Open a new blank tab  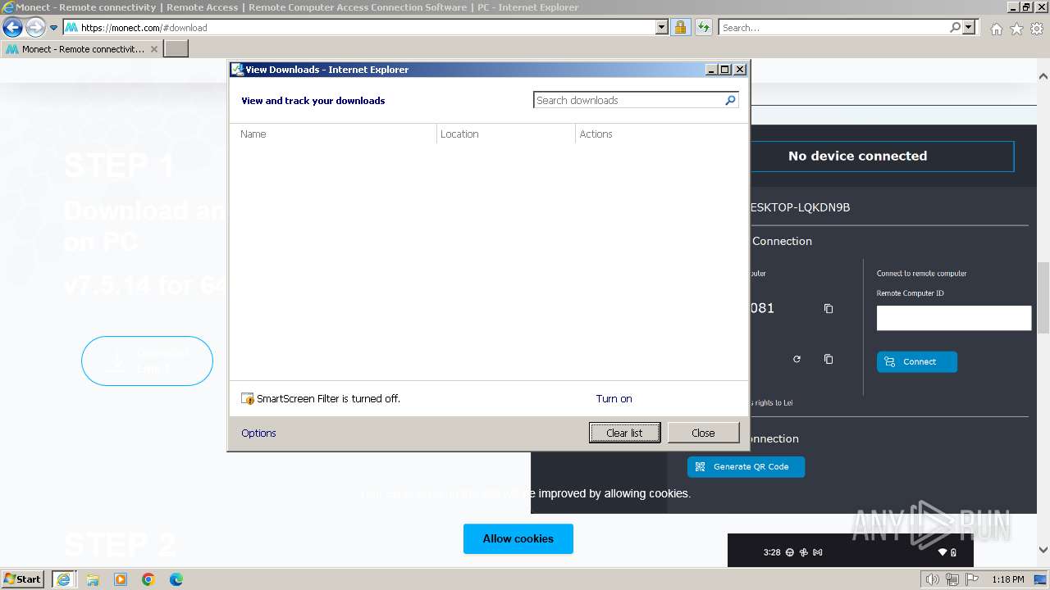pos(176,49)
